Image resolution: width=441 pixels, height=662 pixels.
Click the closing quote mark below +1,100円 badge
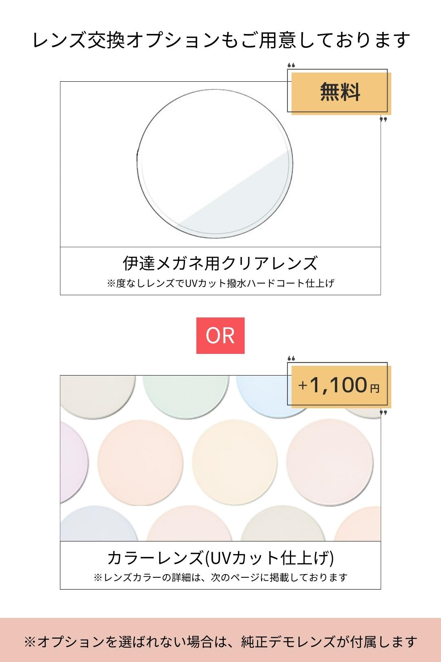point(383,413)
